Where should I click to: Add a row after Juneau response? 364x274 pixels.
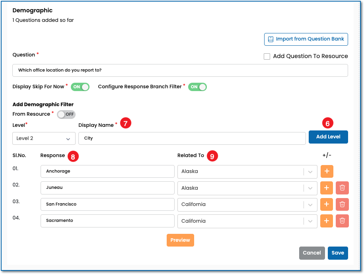[327, 188]
